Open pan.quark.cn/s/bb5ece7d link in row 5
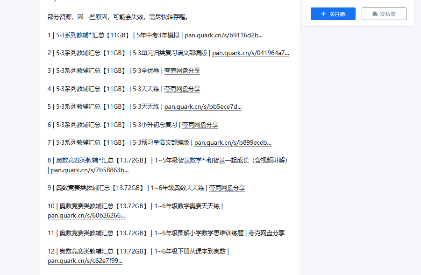The image size is (421, 275). (x=203, y=106)
